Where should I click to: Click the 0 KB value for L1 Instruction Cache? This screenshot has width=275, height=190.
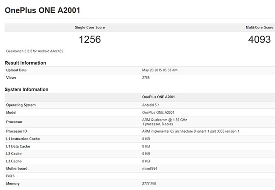(x=146, y=139)
